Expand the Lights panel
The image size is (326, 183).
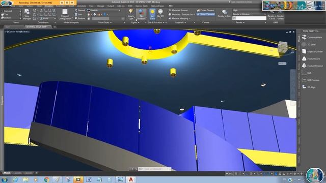point(135,22)
